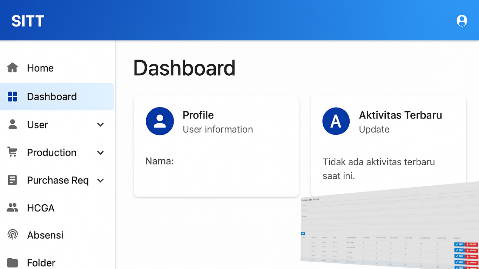Expand the Production dropdown chevron
479x269 pixels.
point(100,152)
